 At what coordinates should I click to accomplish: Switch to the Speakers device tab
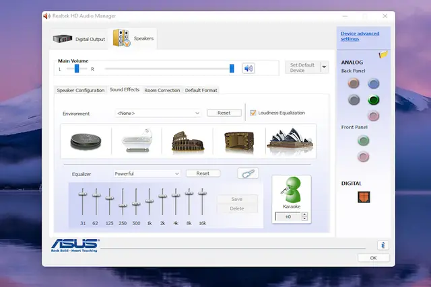click(133, 38)
